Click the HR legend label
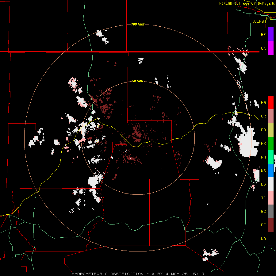The image size is (276, 276). click(263, 144)
